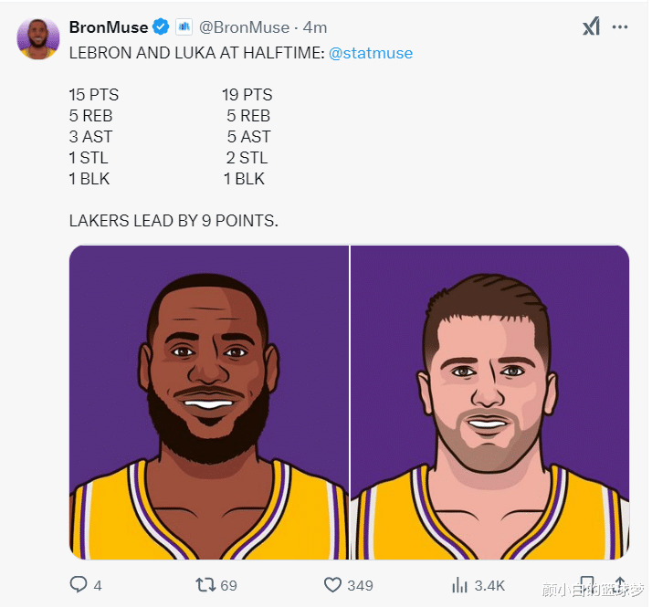Image resolution: width=652 pixels, height=607 pixels.
Task: Like the tweet with heart icon
Action: [x=332, y=585]
